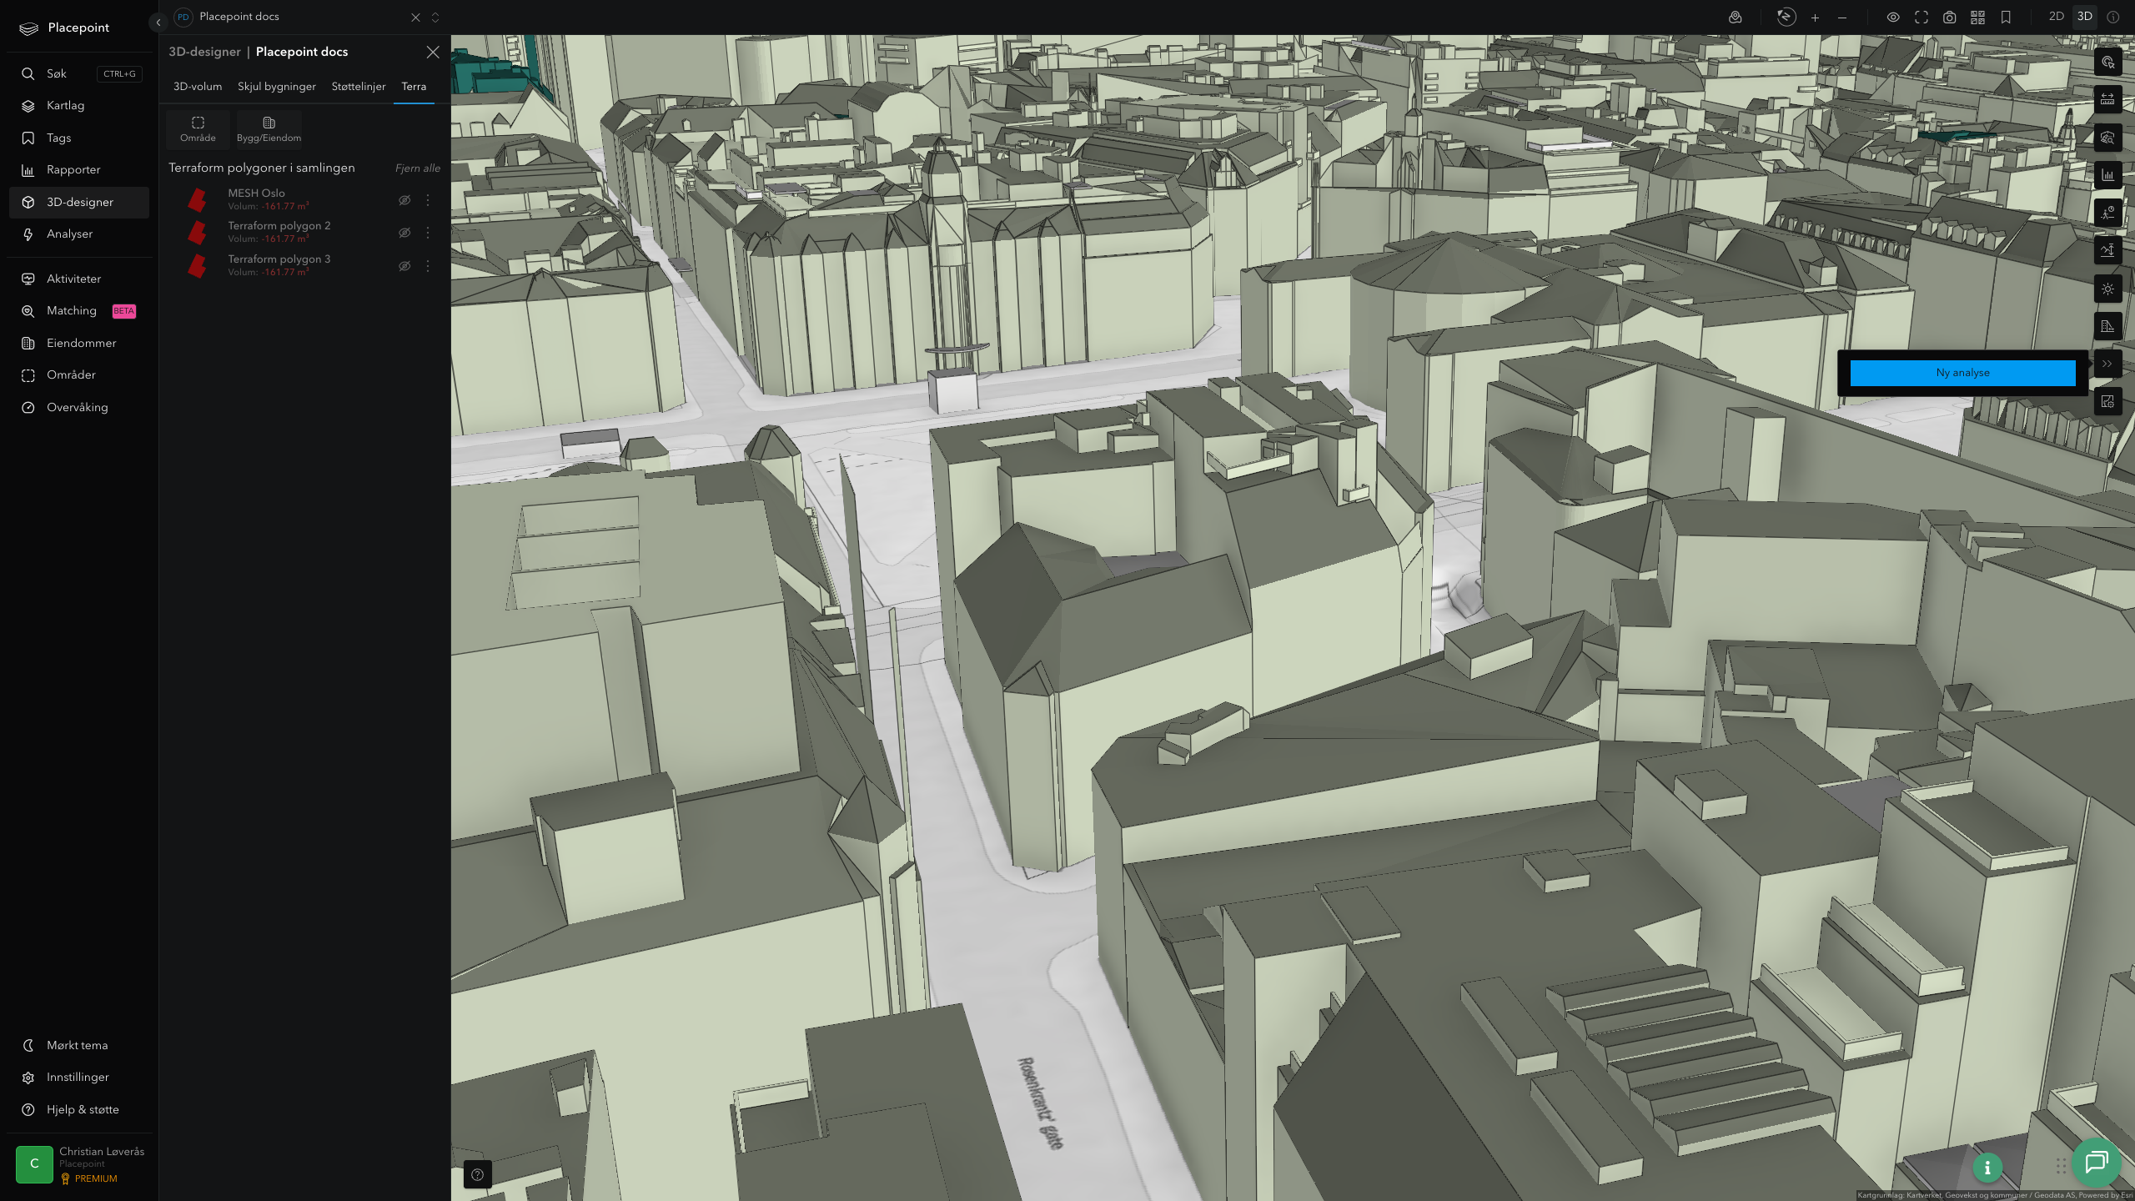Close the Placepoint docs project tab
2135x1201 pixels.
pyautogui.click(x=415, y=18)
